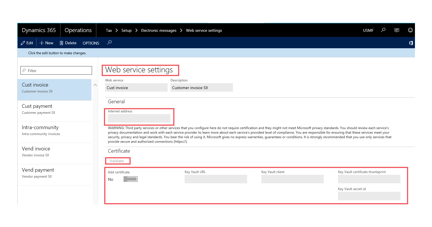Select Vend payment list item
This screenshot has height=227, width=432.
coord(55,175)
